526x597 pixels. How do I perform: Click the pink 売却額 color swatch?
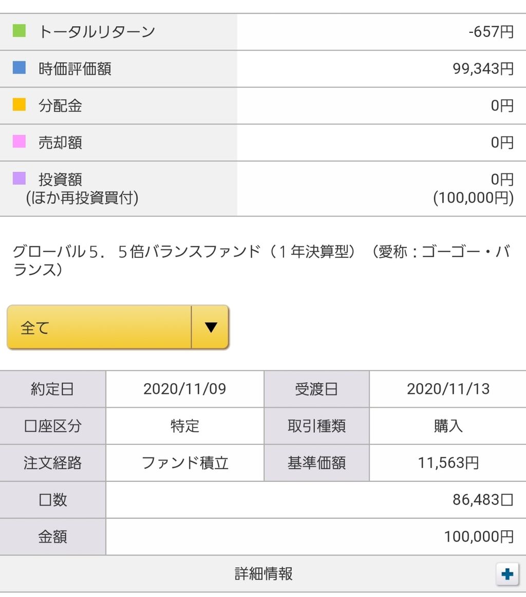click(x=19, y=141)
